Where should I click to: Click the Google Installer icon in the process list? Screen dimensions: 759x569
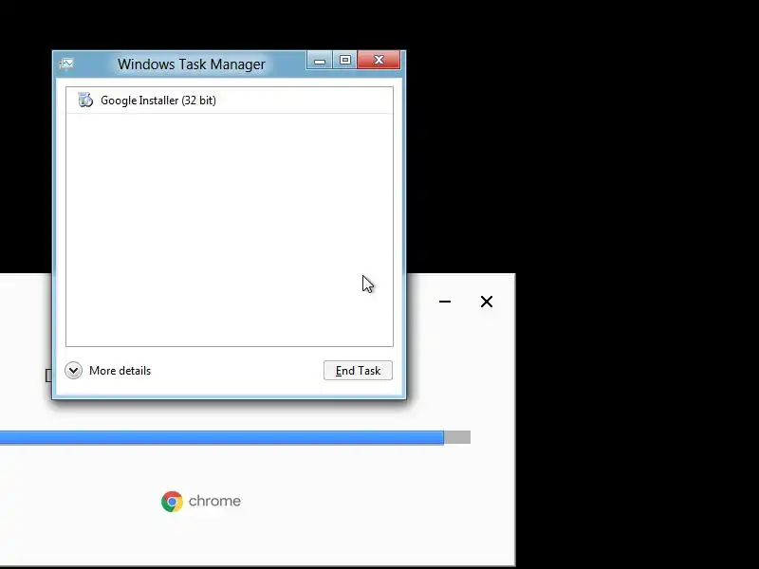click(x=85, y=100)
